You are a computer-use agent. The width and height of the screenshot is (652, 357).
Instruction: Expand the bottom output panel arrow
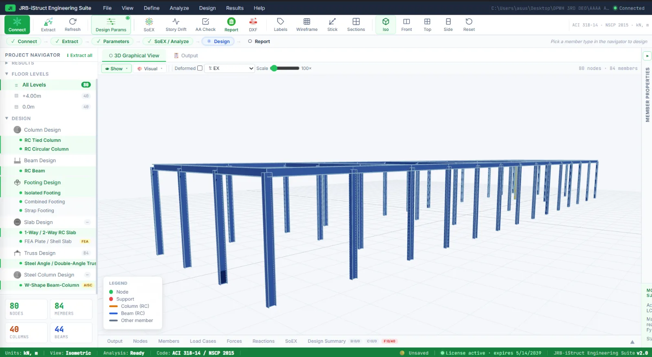pyautogui.click(x=632, y=342)
